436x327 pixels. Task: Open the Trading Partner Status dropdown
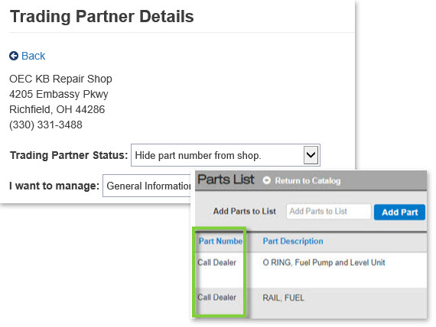click(x=226, y=155)
